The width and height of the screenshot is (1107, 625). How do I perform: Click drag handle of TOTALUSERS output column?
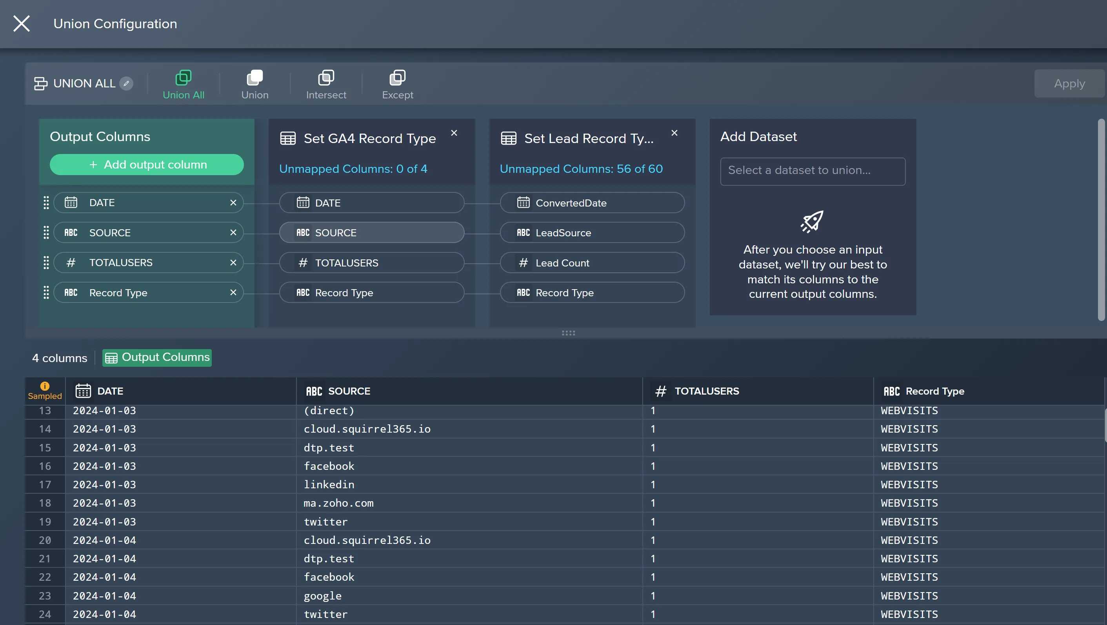click(46, 263)
